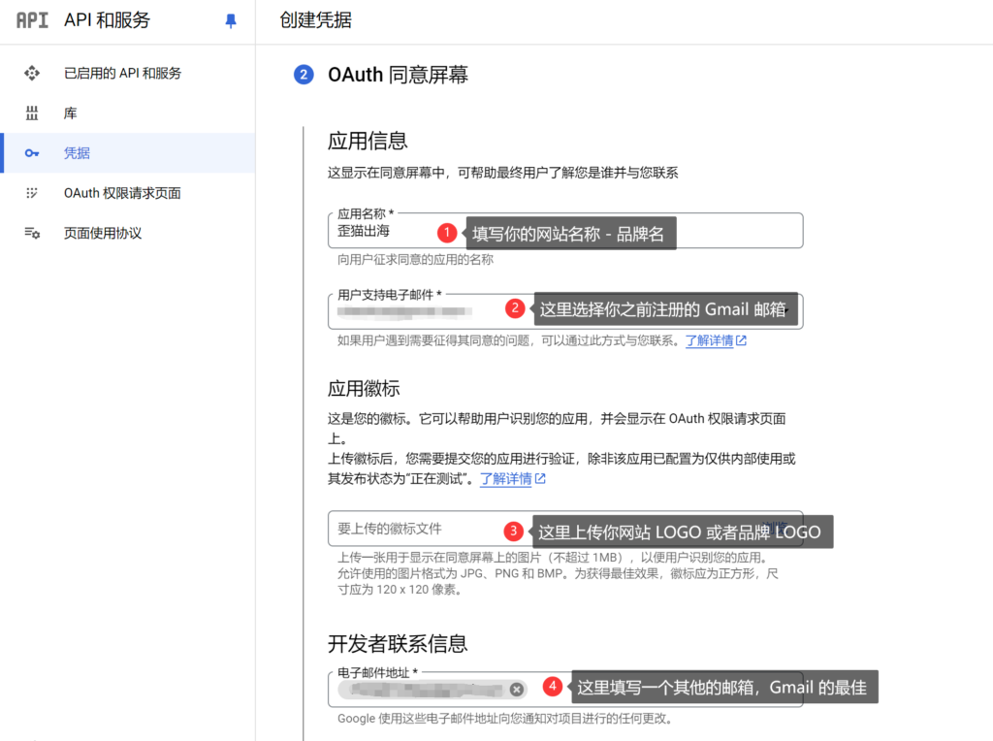Open the 用户支持电子邮件 dropdown

(x=565, y=311)
